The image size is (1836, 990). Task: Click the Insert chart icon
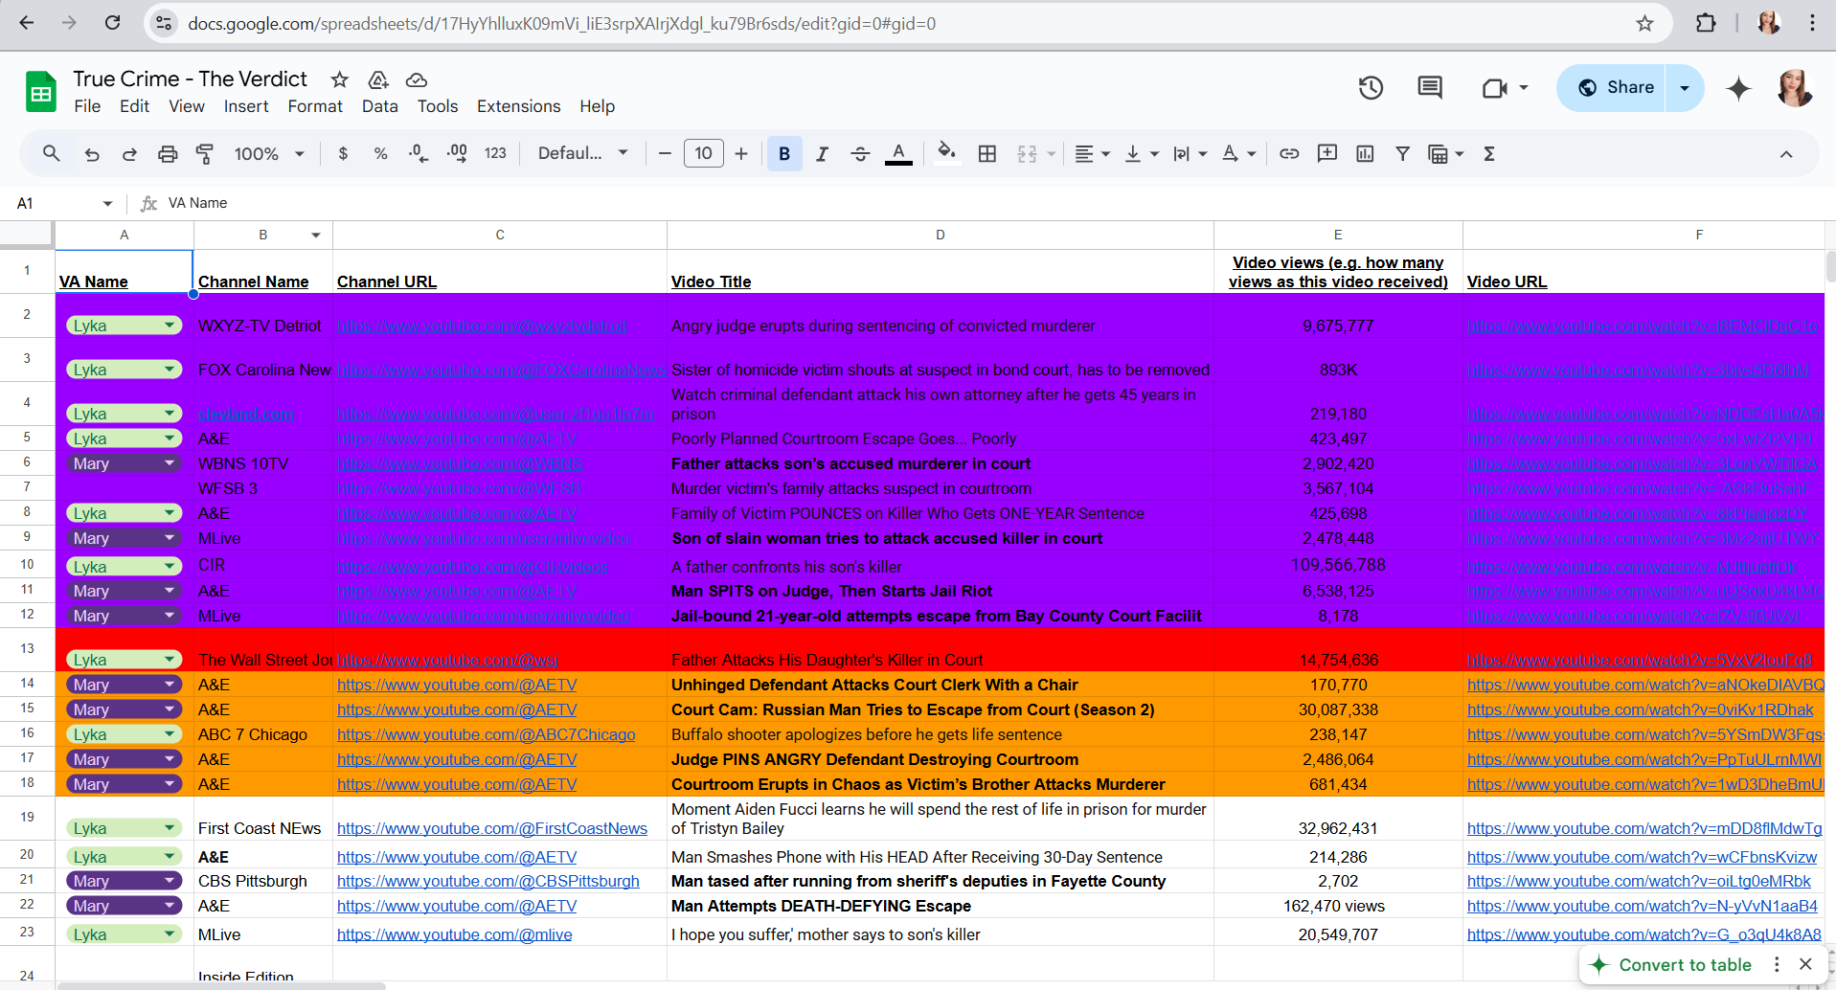click(x=1365, y=153)
